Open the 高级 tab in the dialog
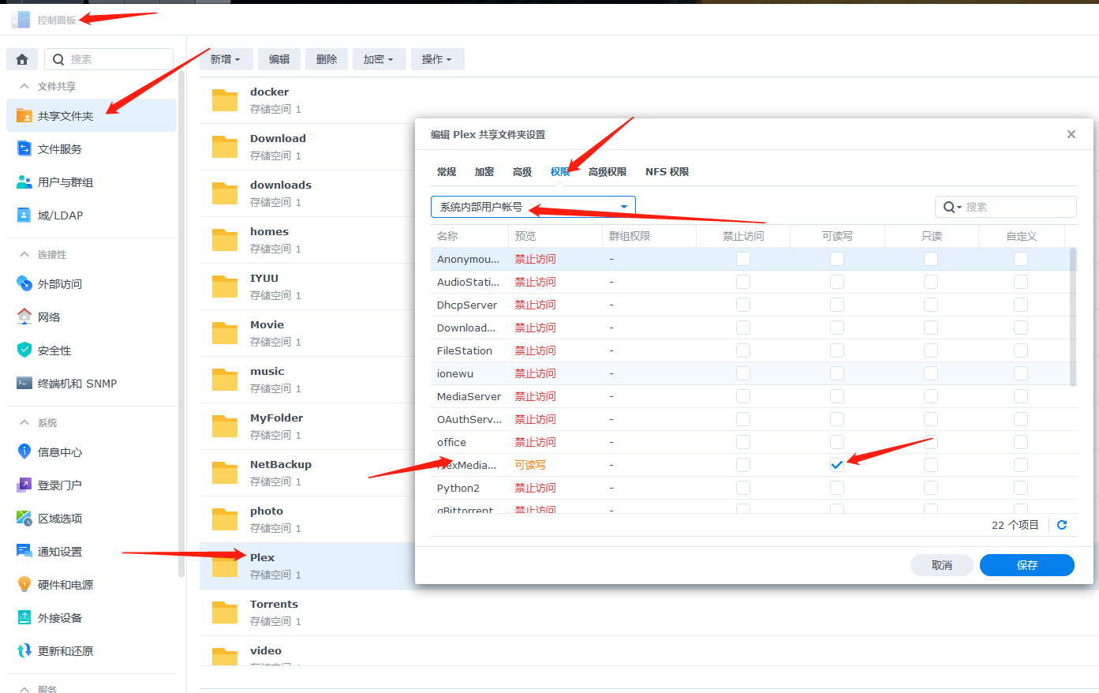 tap(521, 171)
